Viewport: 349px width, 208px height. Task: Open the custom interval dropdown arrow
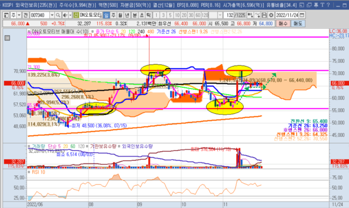(x=220, y=15)
